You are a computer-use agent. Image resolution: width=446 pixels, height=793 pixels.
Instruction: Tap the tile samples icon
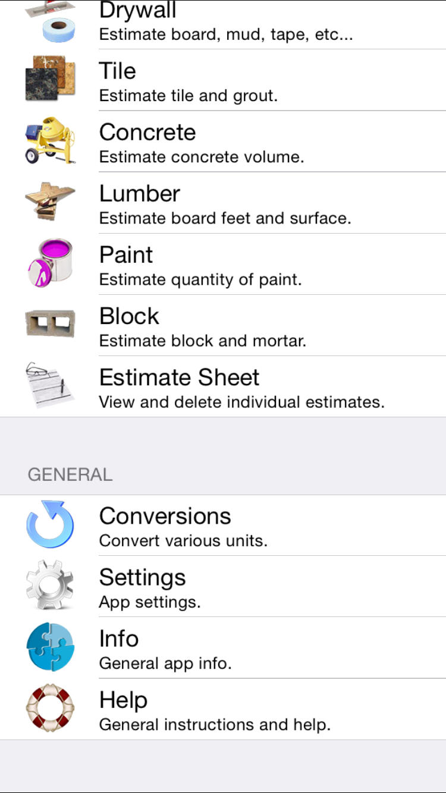click(x=51, y=79)
